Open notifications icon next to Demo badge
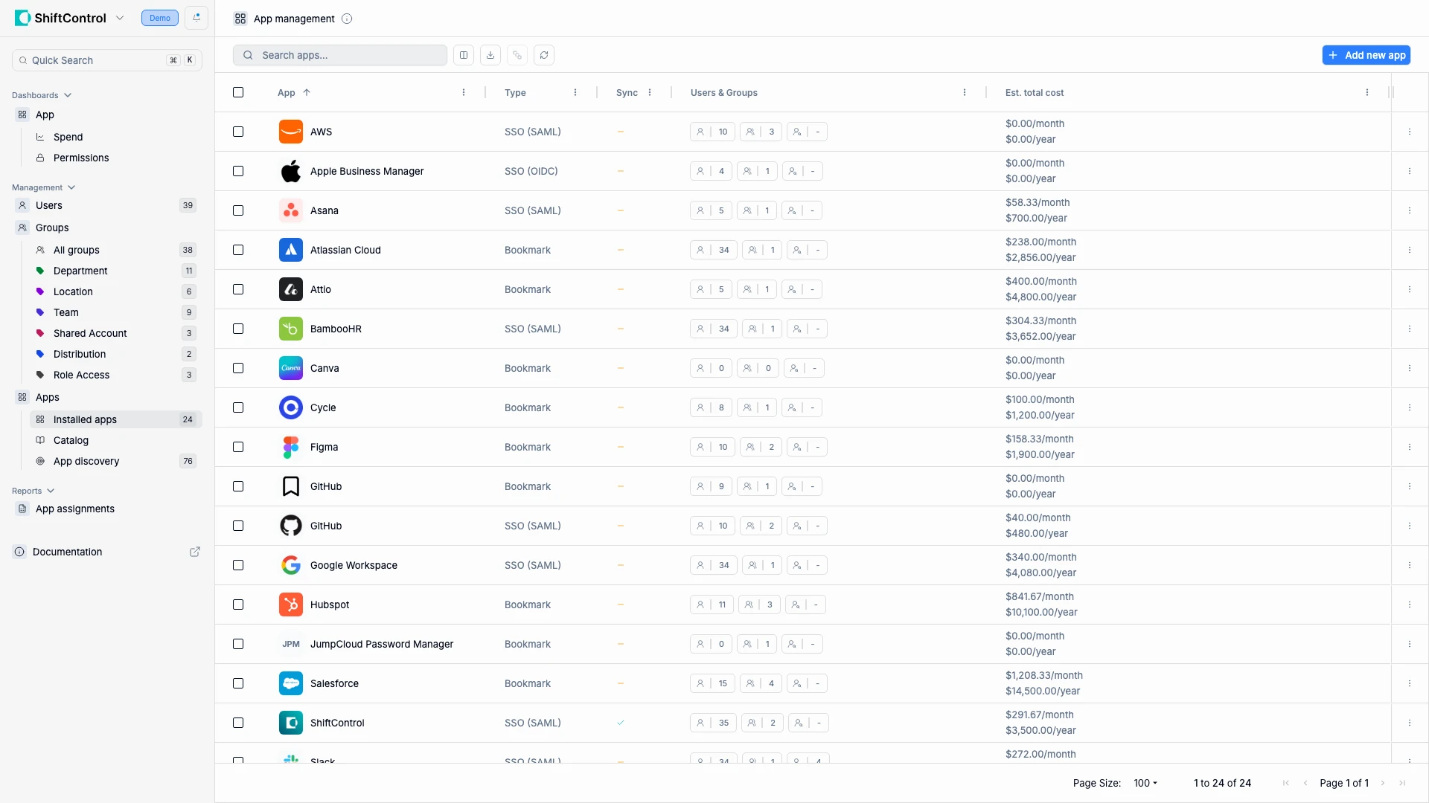 [195, 17]
